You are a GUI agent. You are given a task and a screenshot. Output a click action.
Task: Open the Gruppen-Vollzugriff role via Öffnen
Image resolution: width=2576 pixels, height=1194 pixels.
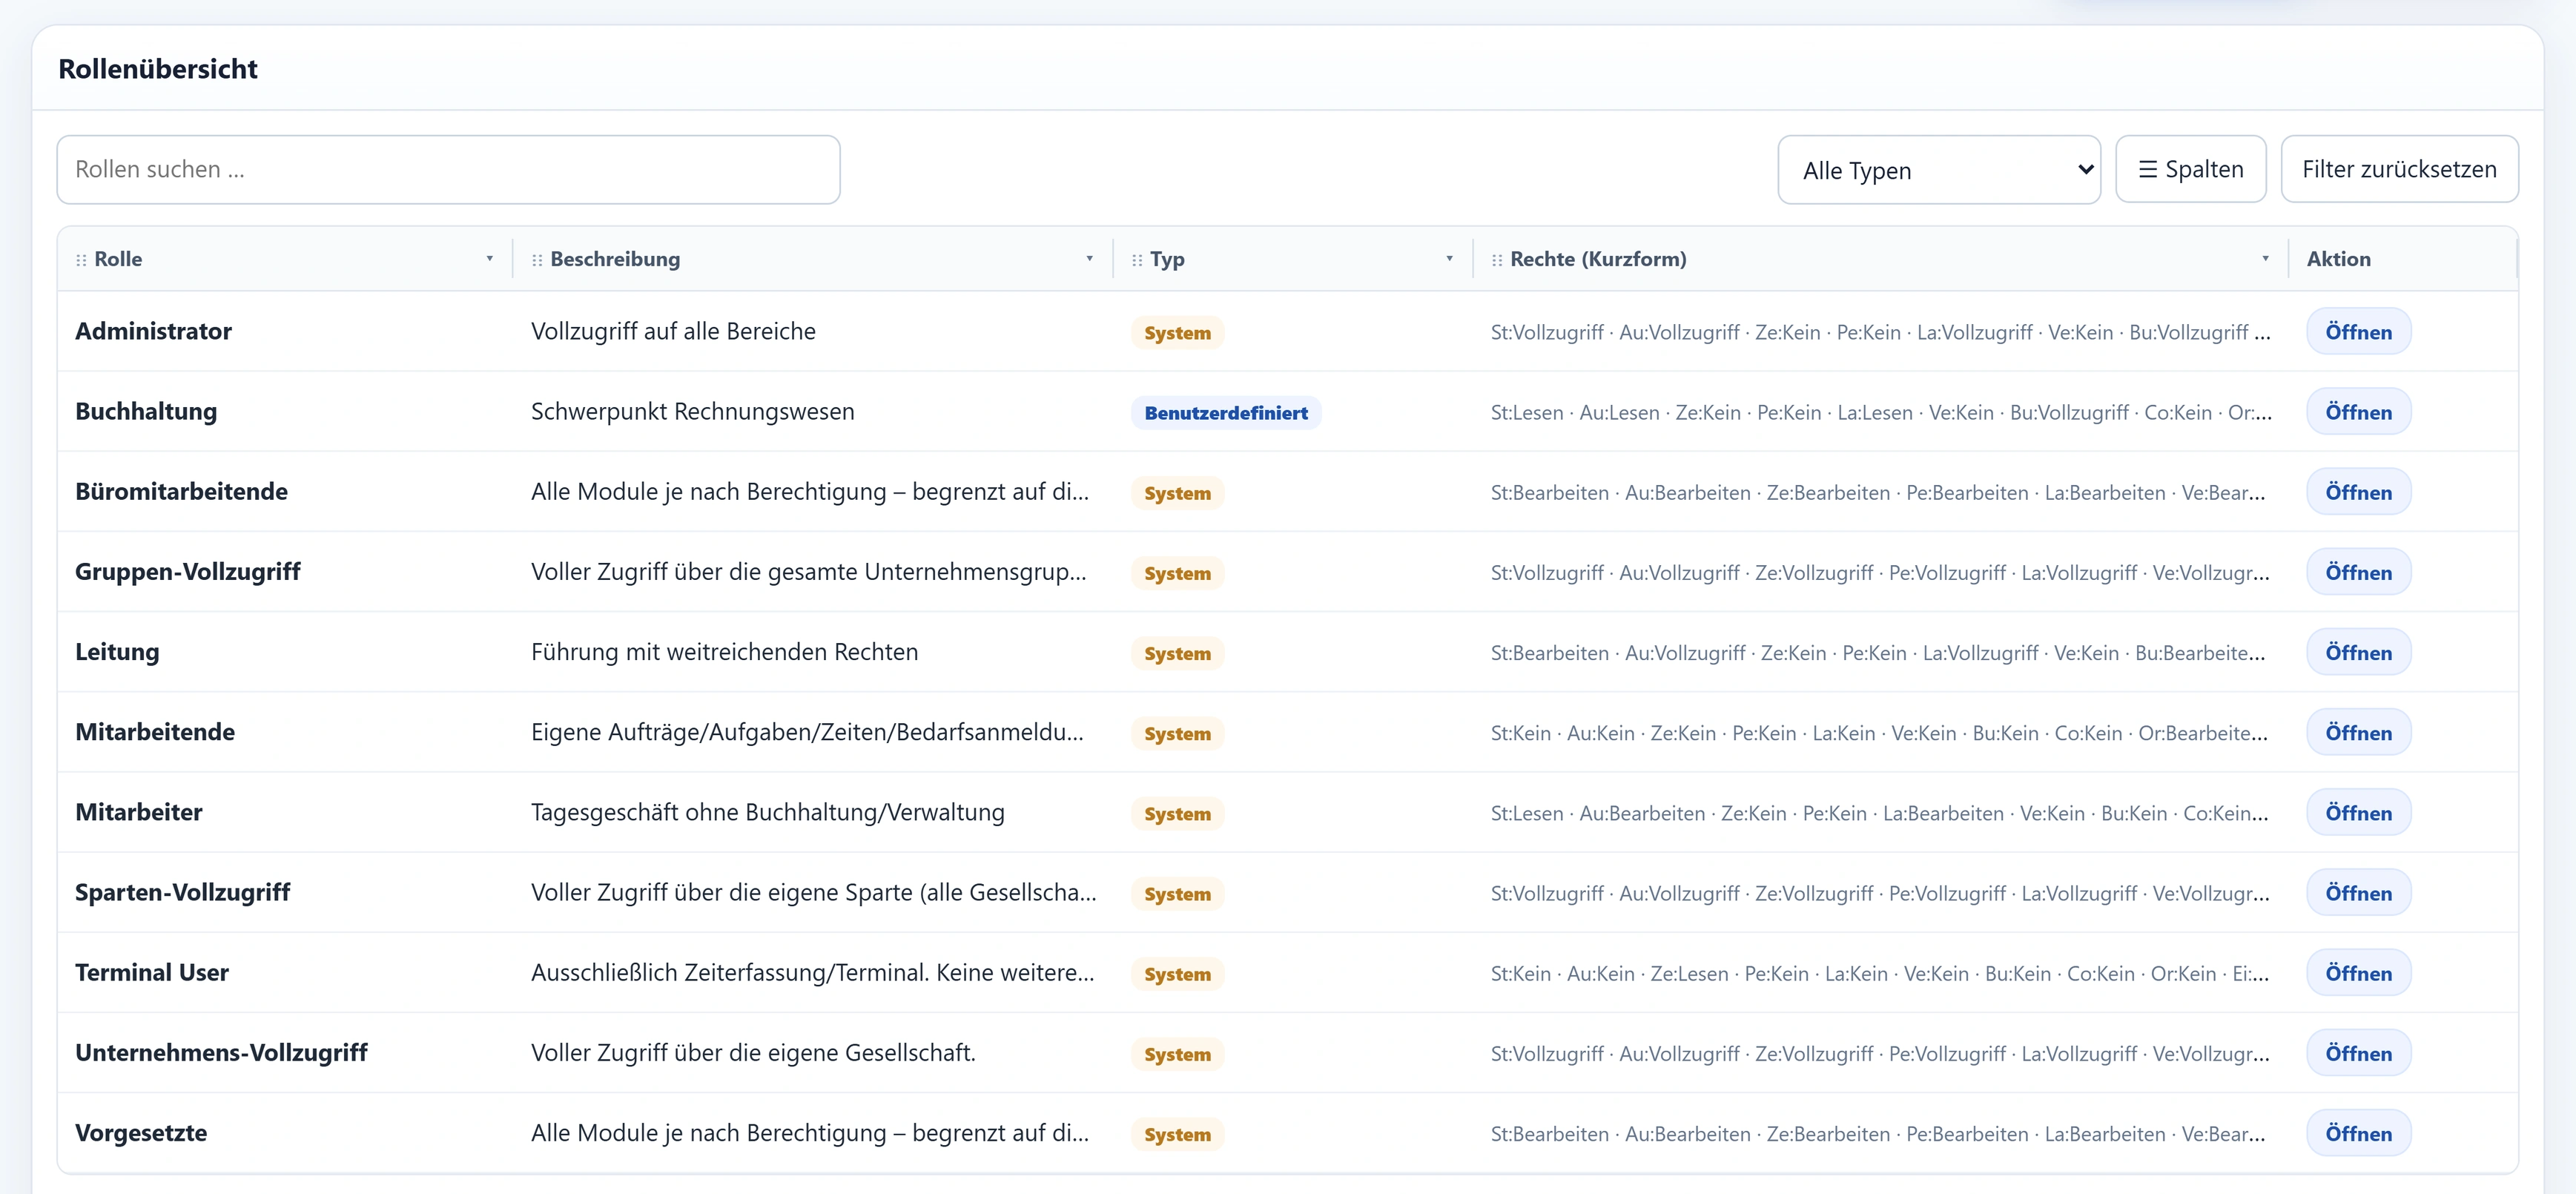point(2358,572)
